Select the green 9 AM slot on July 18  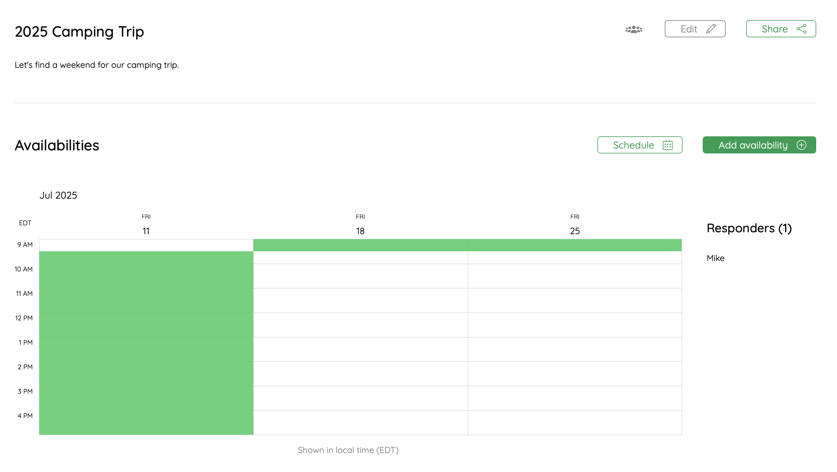coord(360,245)
